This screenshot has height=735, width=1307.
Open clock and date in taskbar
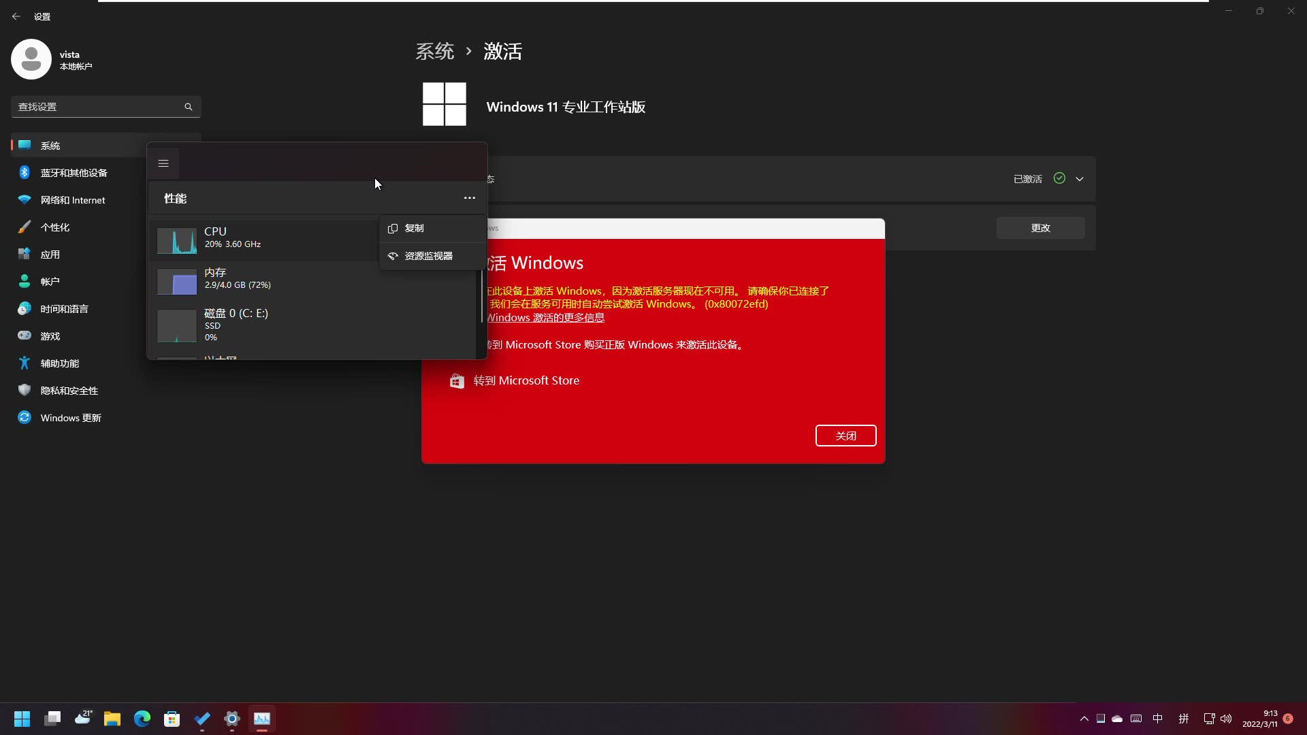(1260, 719)
